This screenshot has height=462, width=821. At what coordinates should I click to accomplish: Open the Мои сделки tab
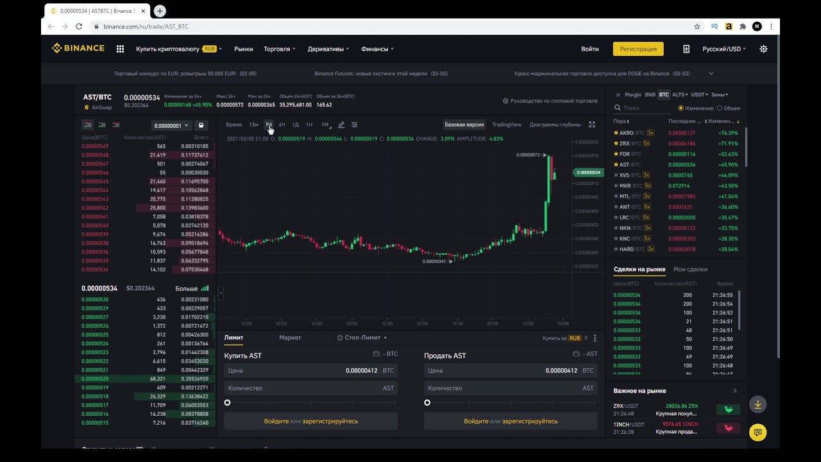tap(690, 269)
